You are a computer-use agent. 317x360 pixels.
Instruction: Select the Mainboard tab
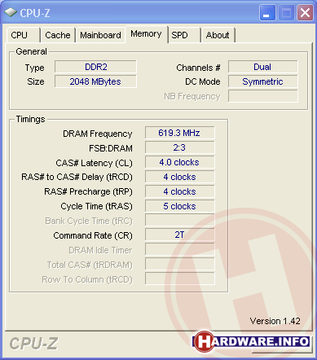[x=100, y=35]
